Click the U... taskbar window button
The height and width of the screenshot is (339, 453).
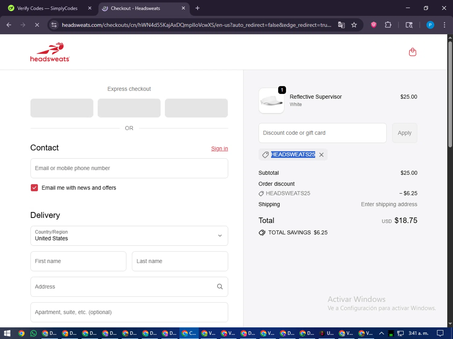327,333
